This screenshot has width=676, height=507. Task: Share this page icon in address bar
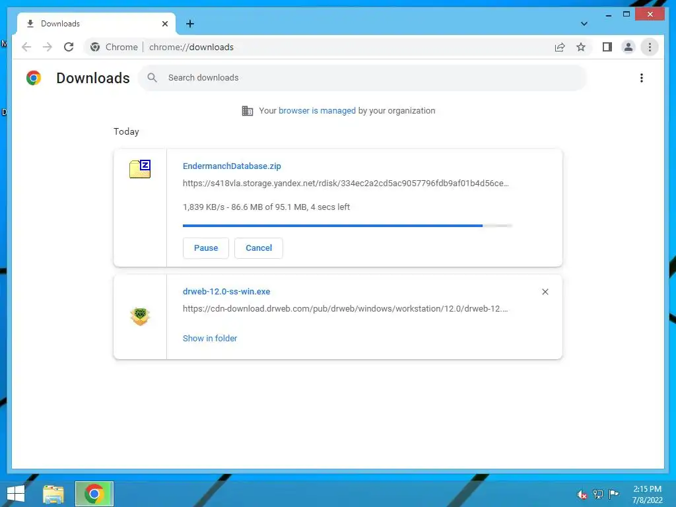click(x=560, y=47)
